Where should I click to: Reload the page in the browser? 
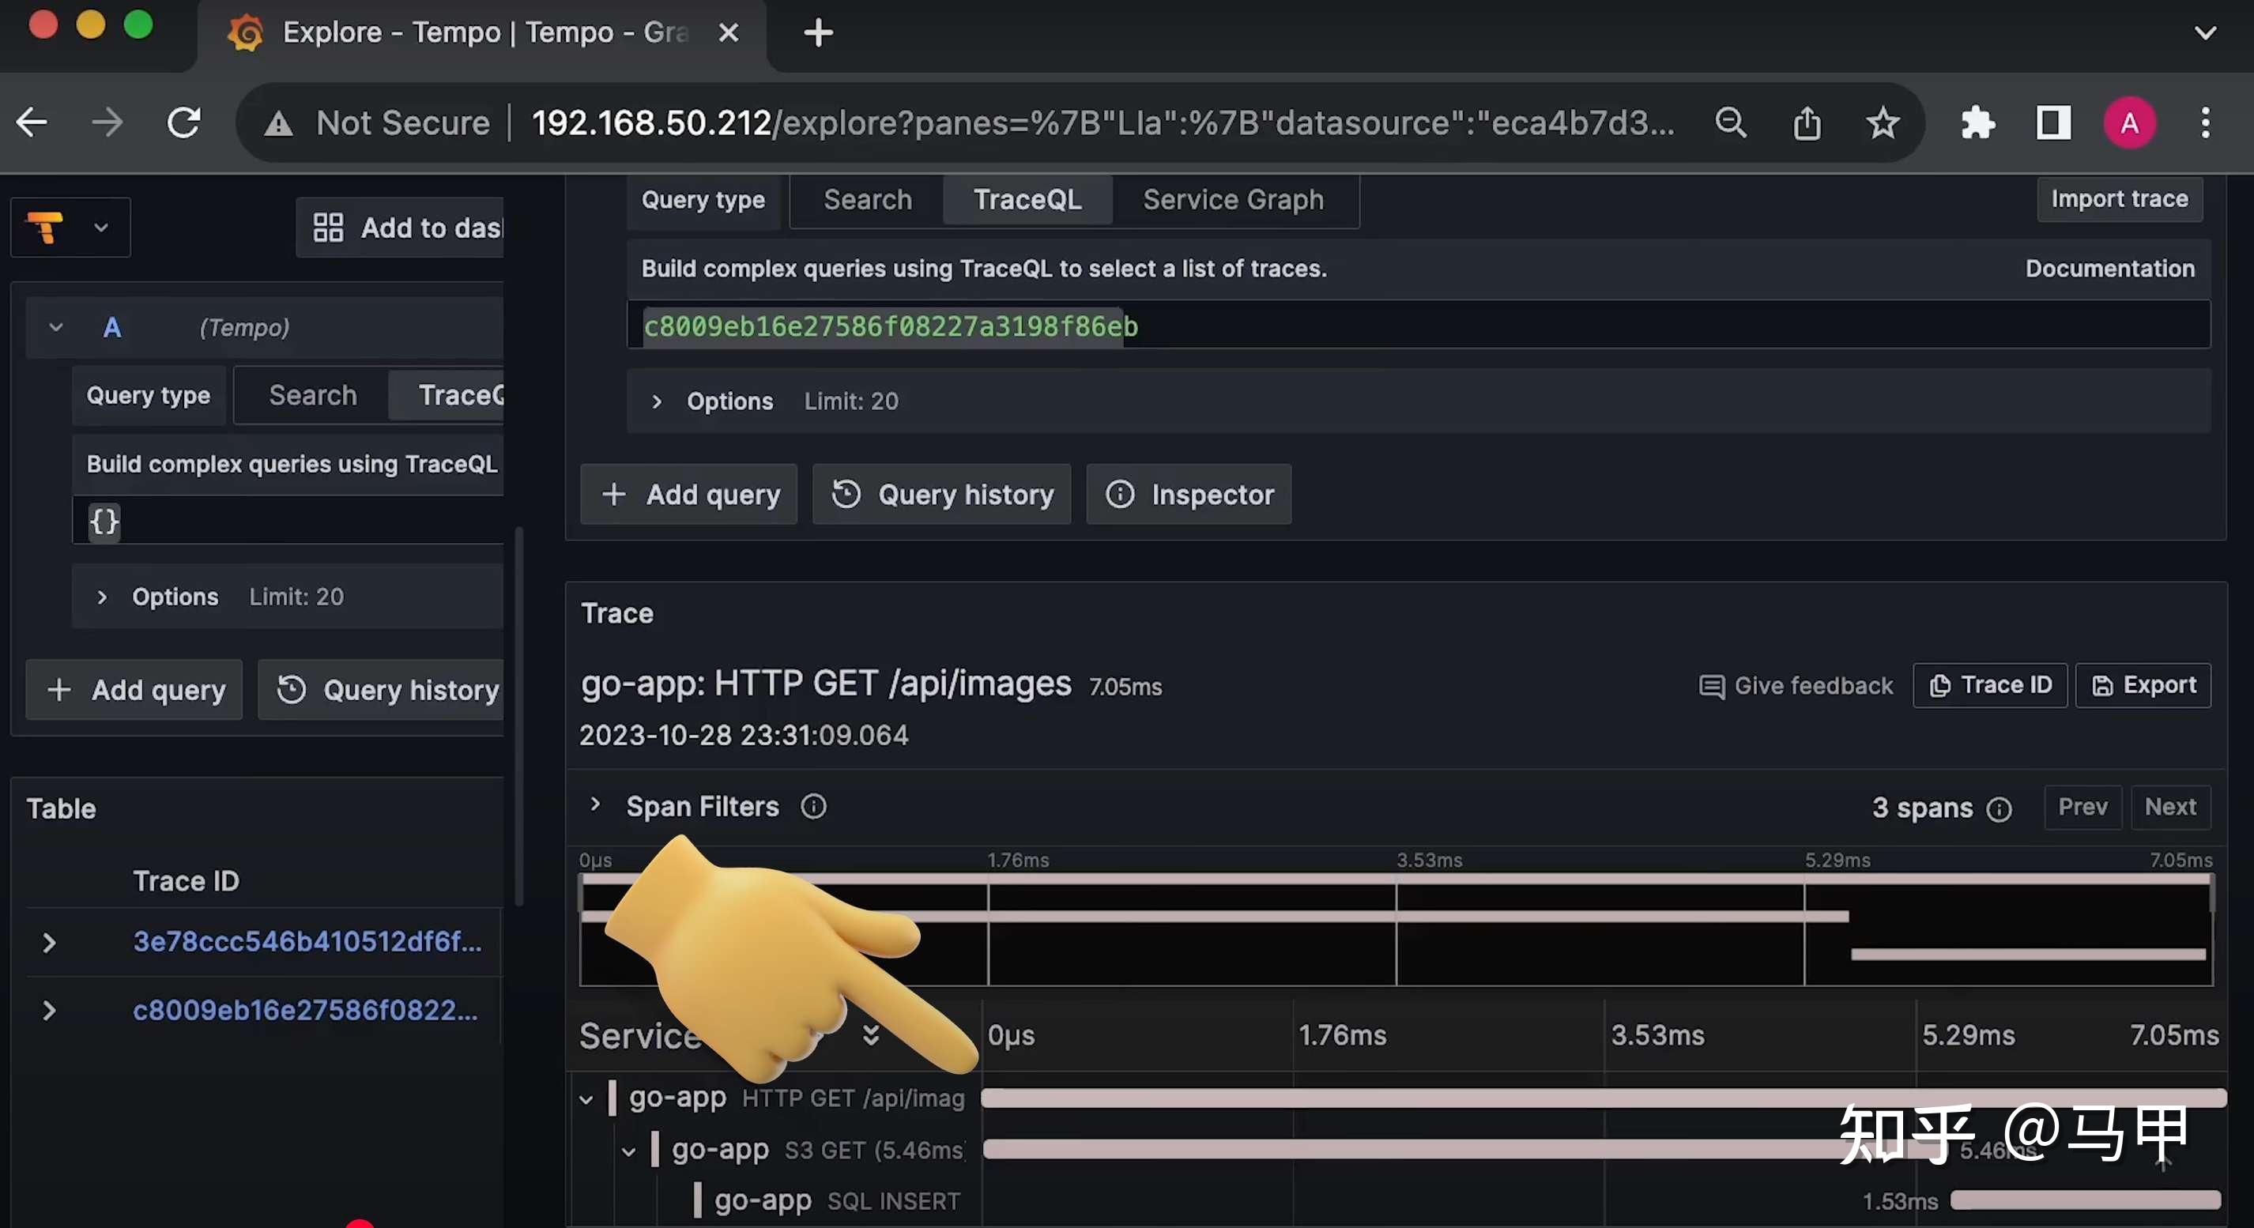pyautogui.click(x=183, y=123)
